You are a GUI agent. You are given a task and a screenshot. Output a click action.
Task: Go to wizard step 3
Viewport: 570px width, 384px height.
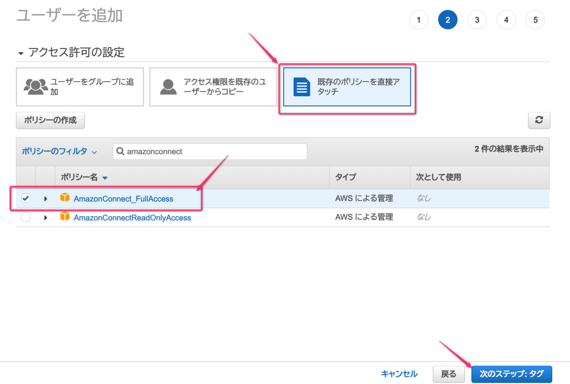[477, 20]
